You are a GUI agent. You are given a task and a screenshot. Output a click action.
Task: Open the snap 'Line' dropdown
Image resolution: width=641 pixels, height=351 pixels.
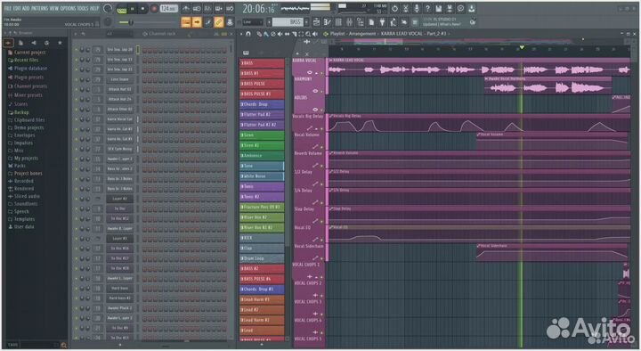[x=252, y=22]
